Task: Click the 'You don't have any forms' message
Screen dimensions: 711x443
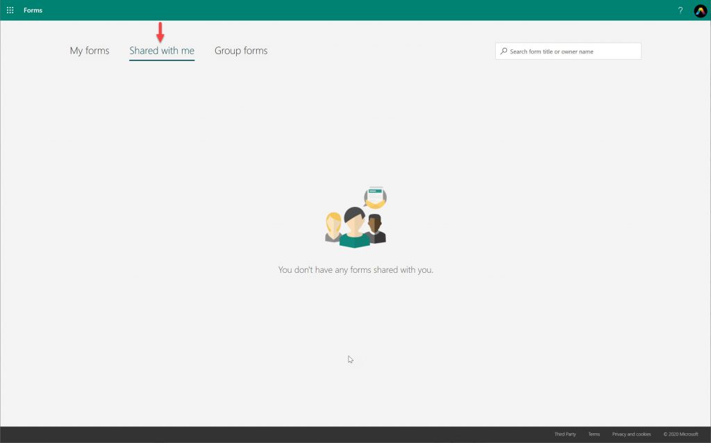Action: (x=355, y=270)
